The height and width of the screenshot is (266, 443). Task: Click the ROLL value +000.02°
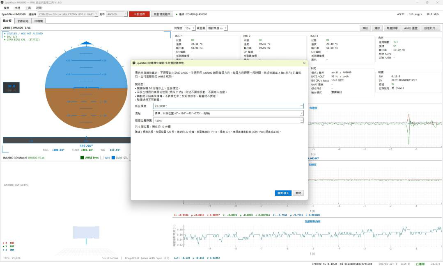58,150
